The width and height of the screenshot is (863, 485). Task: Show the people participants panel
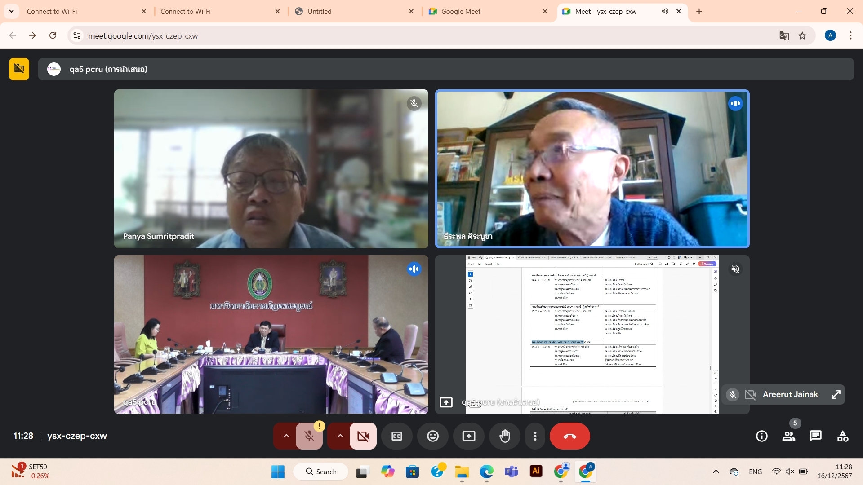[x=789, y=436]
